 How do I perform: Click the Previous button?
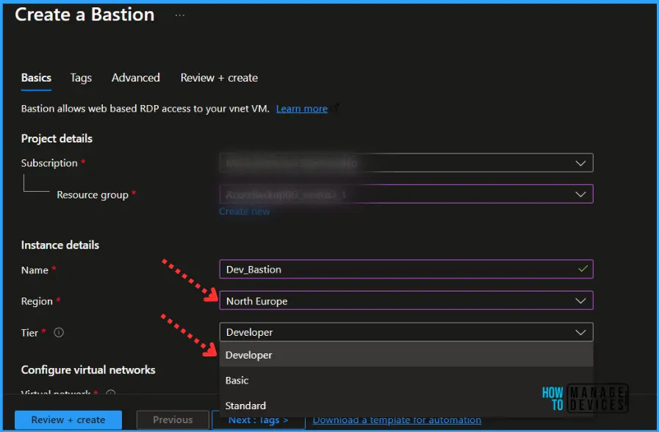click(173, 420)
